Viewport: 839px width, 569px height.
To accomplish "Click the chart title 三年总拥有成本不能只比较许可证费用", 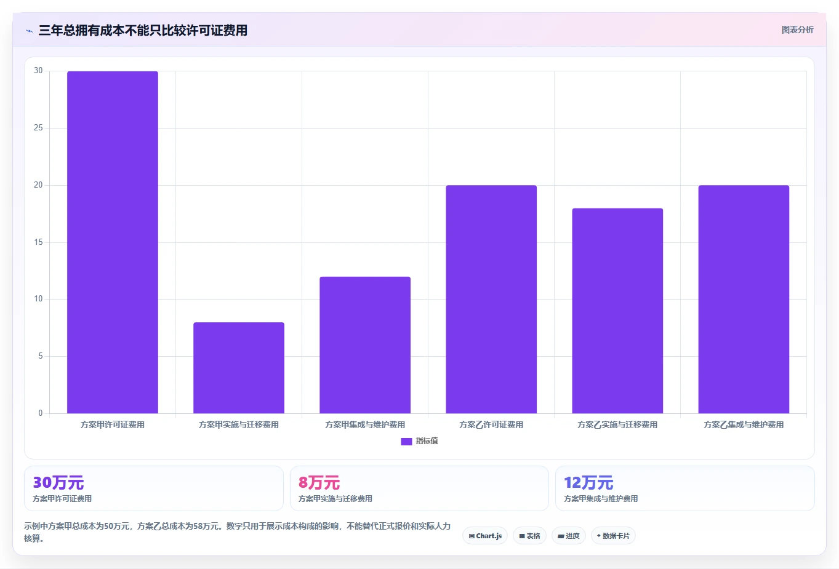I will pos(143,30).
